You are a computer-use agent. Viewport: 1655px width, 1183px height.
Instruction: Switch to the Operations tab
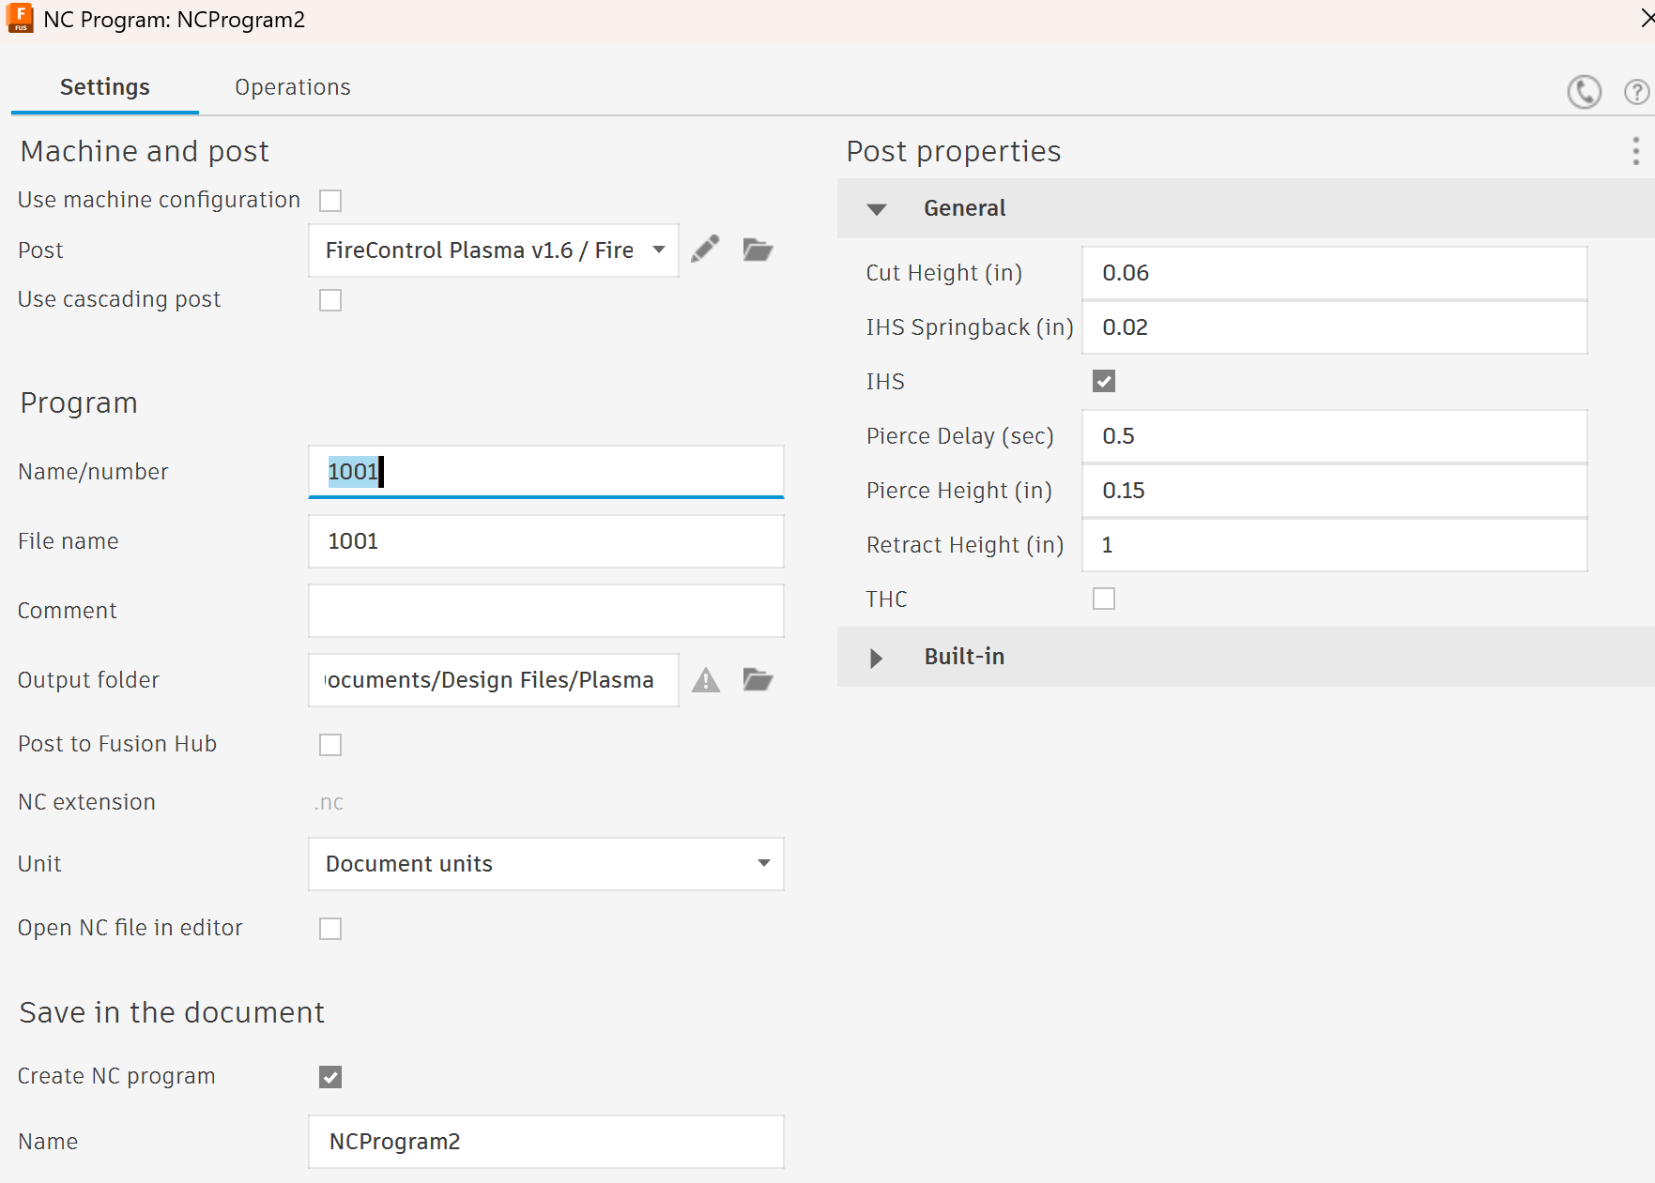[x=292, y=87]
